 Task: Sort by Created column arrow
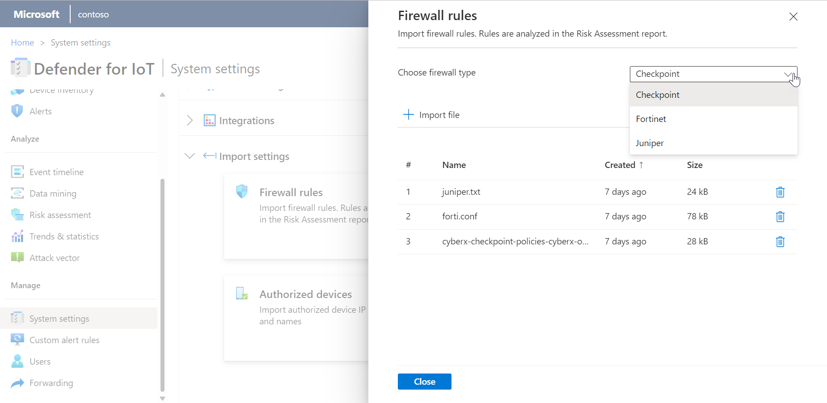[641, 165]
